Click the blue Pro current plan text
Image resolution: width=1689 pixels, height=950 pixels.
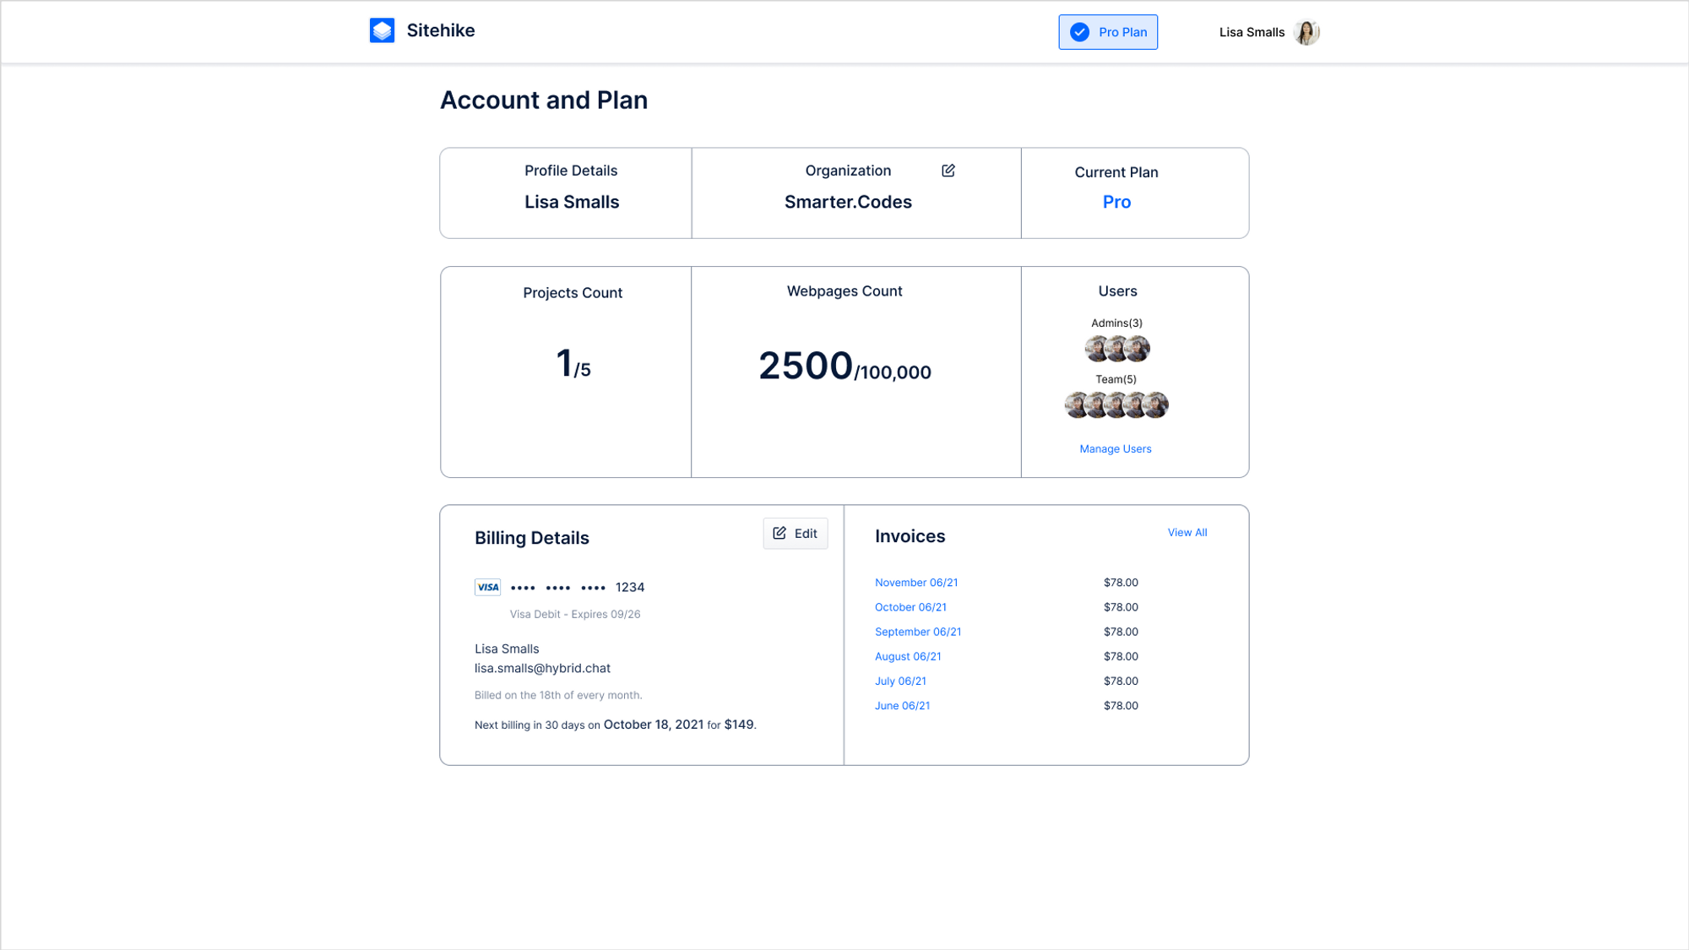pyautogui.click(x=1116, y=202)
